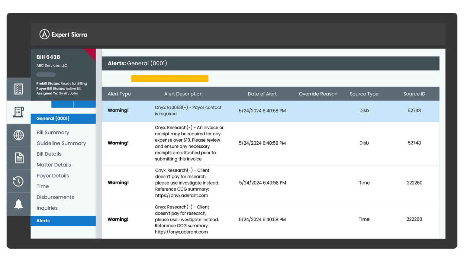Viewport: 464px width, 261px height.
Task: Select Time in the side menu
Action: tap(43, 186)
